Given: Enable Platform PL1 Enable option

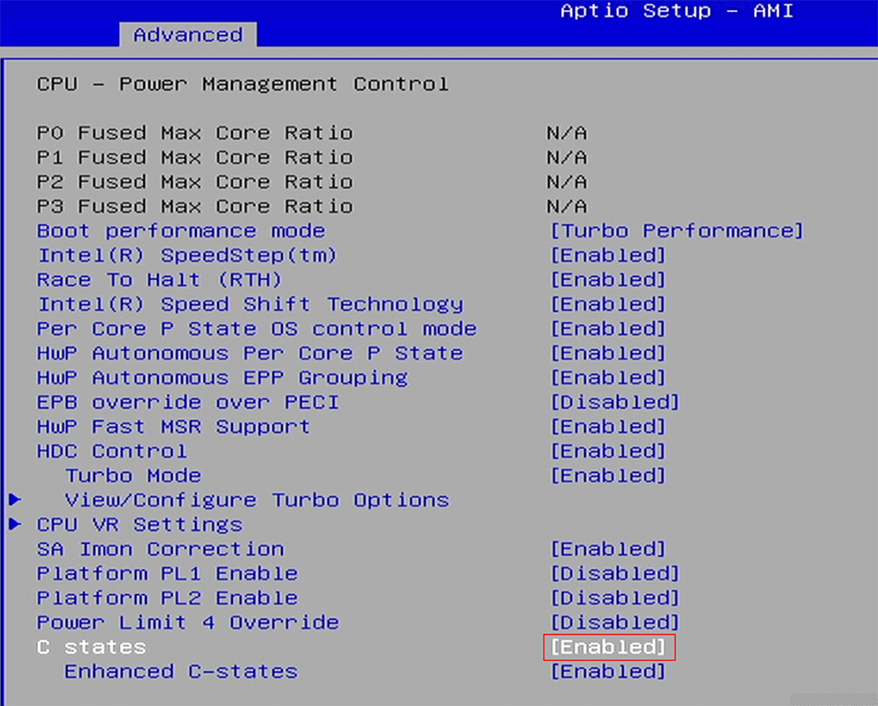Looking at the screenshot, I should [615, 574].
